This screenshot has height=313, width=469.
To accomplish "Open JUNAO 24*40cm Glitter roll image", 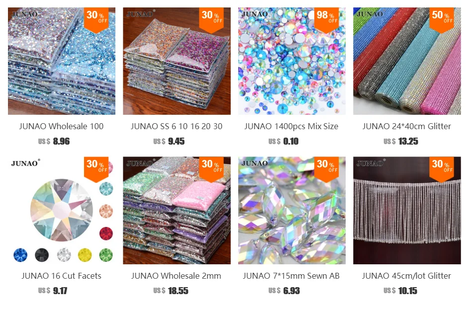I will click(x=407, y=61).
